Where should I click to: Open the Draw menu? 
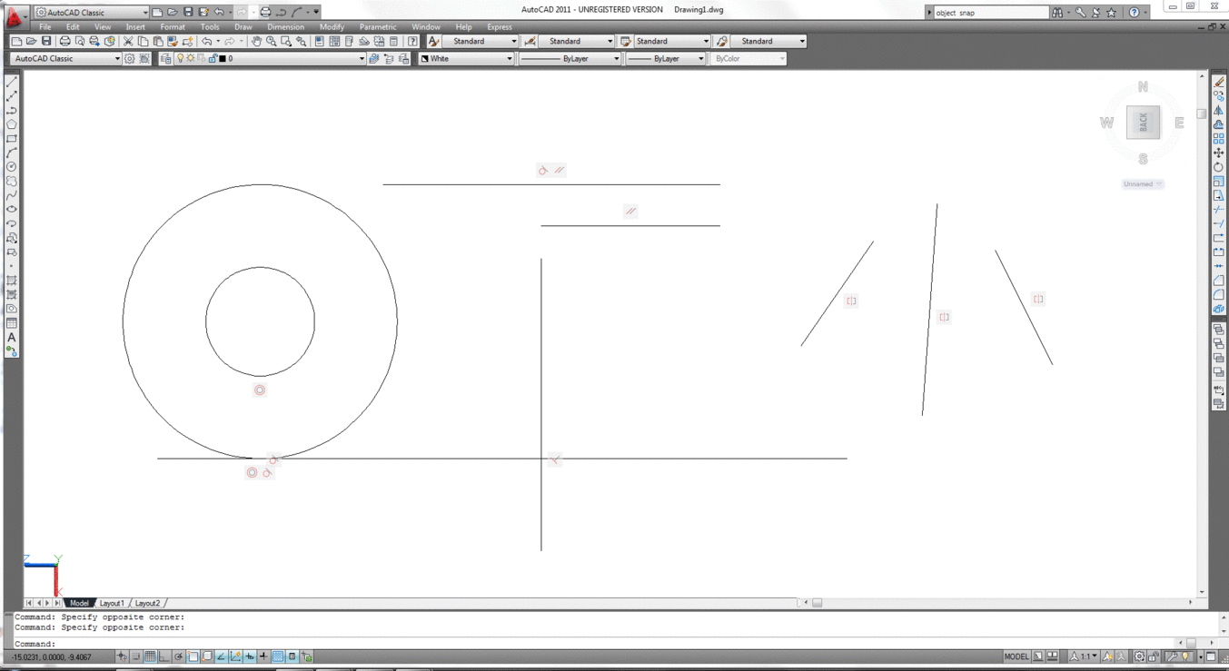(243, 27)
